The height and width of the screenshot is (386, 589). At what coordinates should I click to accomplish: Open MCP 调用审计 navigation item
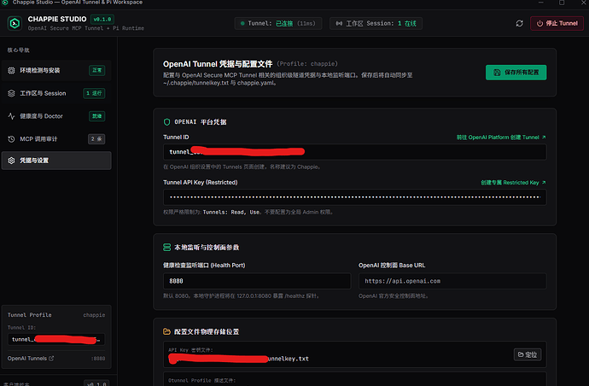pyautogui.click(x=56, y=139)
